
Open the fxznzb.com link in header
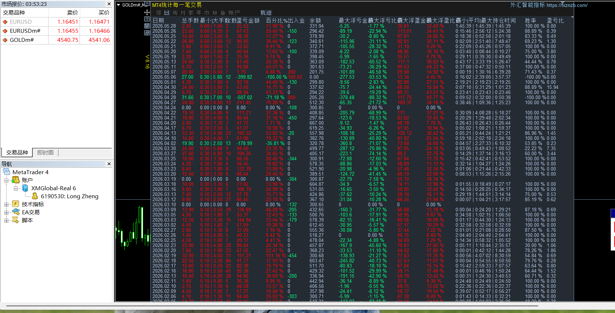pyautogui.click(x=567, y=5)
